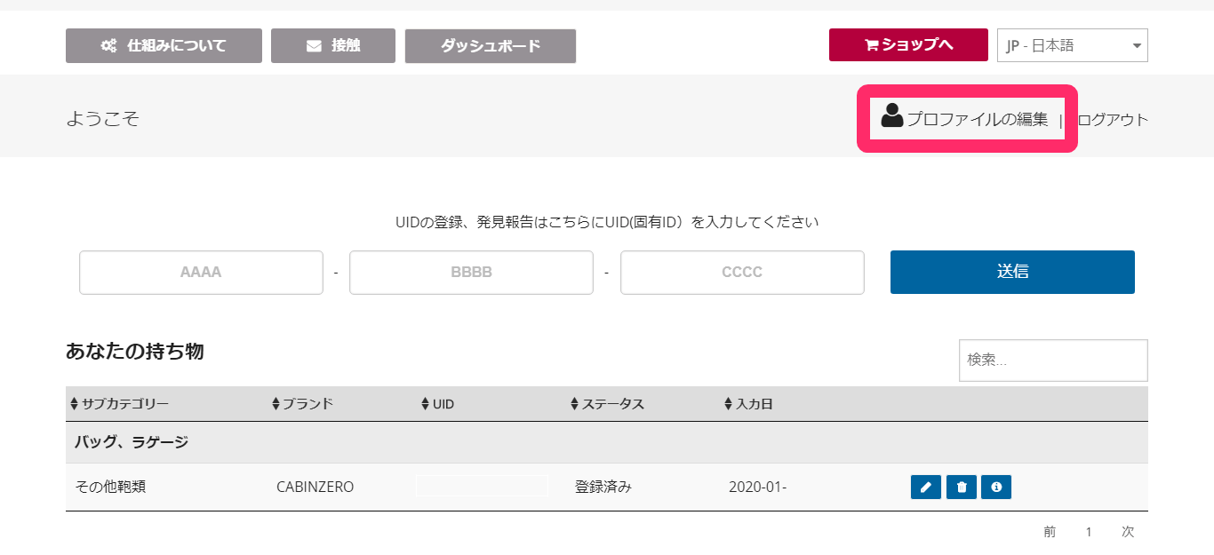Click the sort arrows beside ステータス
The image size is (1214, 555).
574,404
